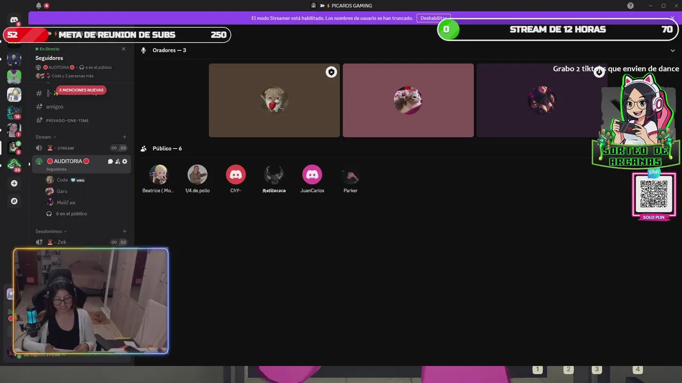The image size is (682, 383).
Task: Select the server icon with 23 badge
Action: click(14, 165)
